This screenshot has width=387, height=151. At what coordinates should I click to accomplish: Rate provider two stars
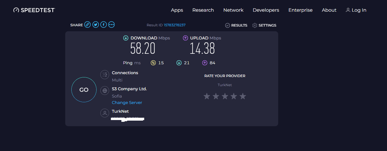(216, 96)
